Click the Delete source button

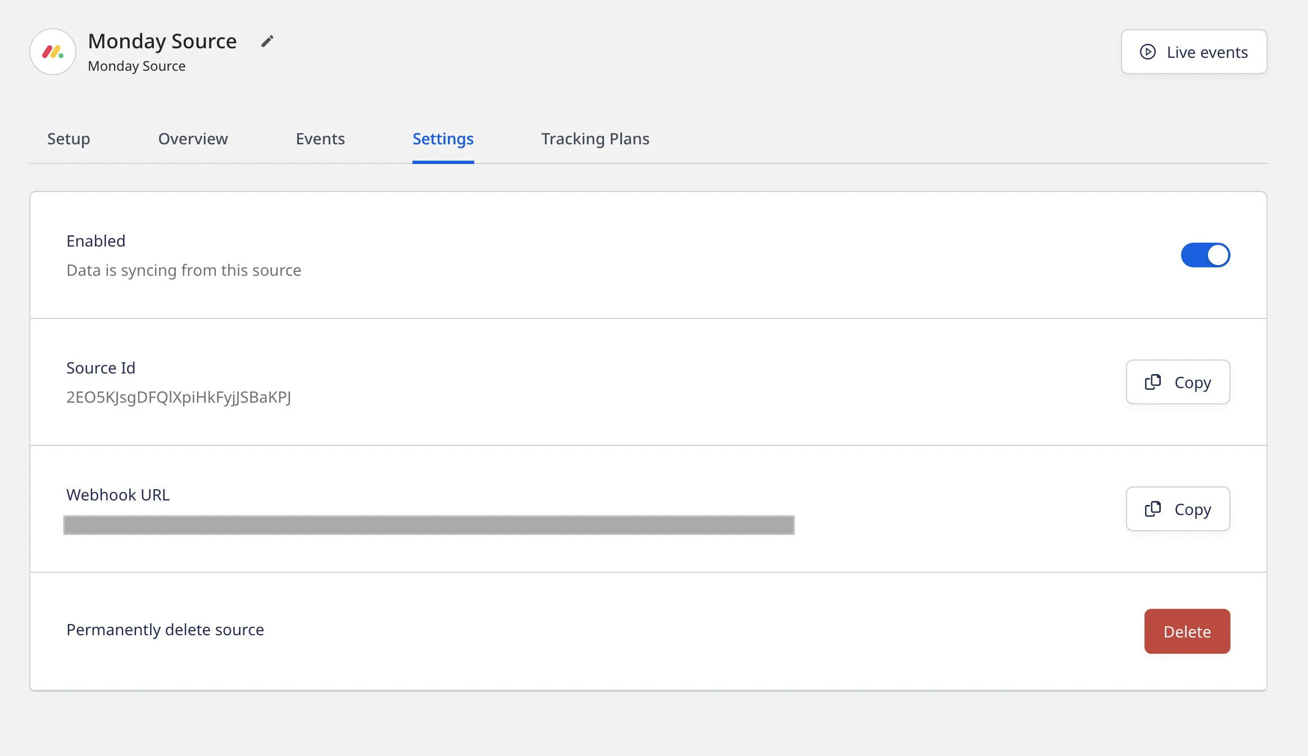[1187, 631]
